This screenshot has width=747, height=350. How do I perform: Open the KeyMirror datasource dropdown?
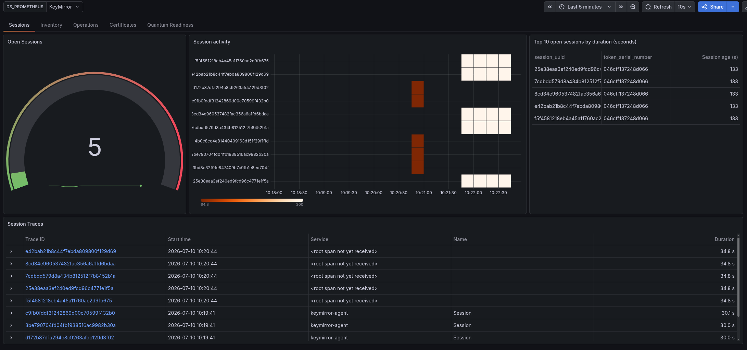coord(64,7)
